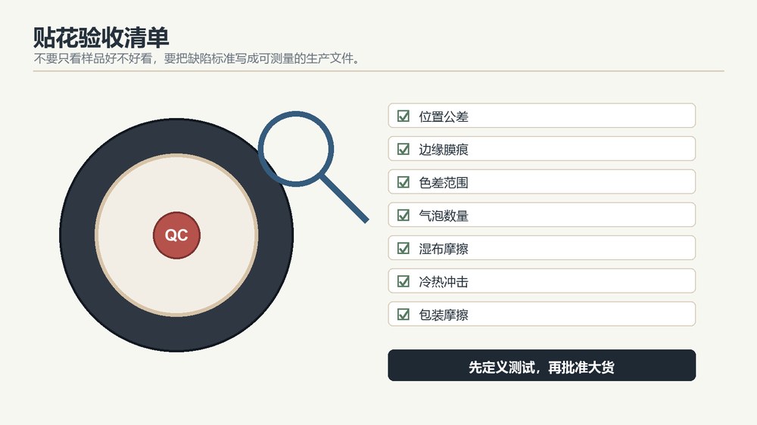Screen dimensions: 757x425
Task: Select the 贴花验收清单 title text
Action: (101, 38)
